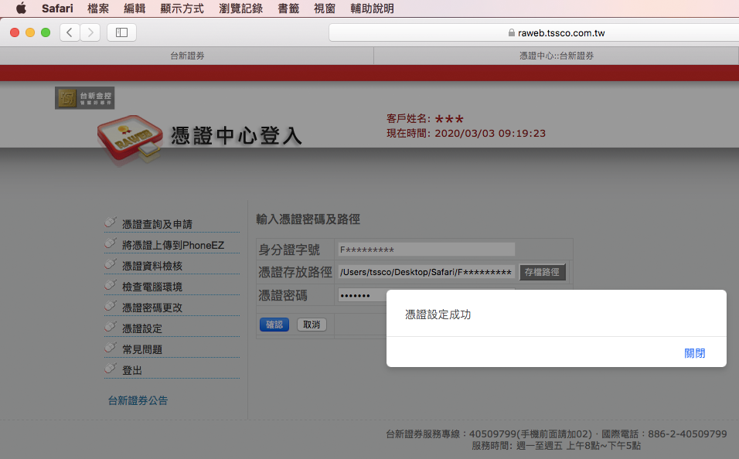Open the 書籤 menu
This screenshot has width=739, height=459.
[288, 8]
